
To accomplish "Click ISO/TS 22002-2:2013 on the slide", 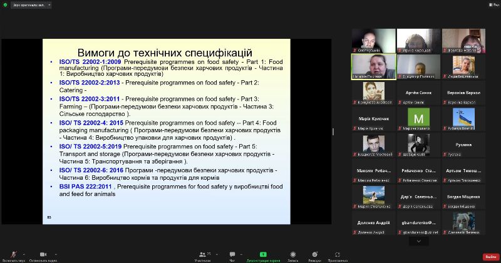I will pyautogui.click(x=90, y=83).
